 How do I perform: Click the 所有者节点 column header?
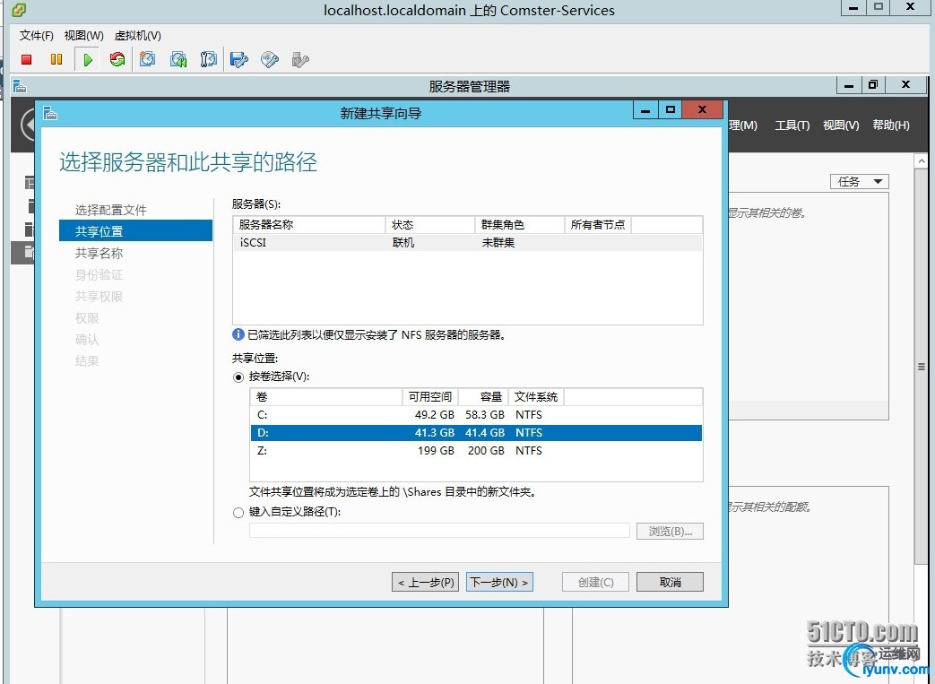pyautogui.click(x=598, y=225)
